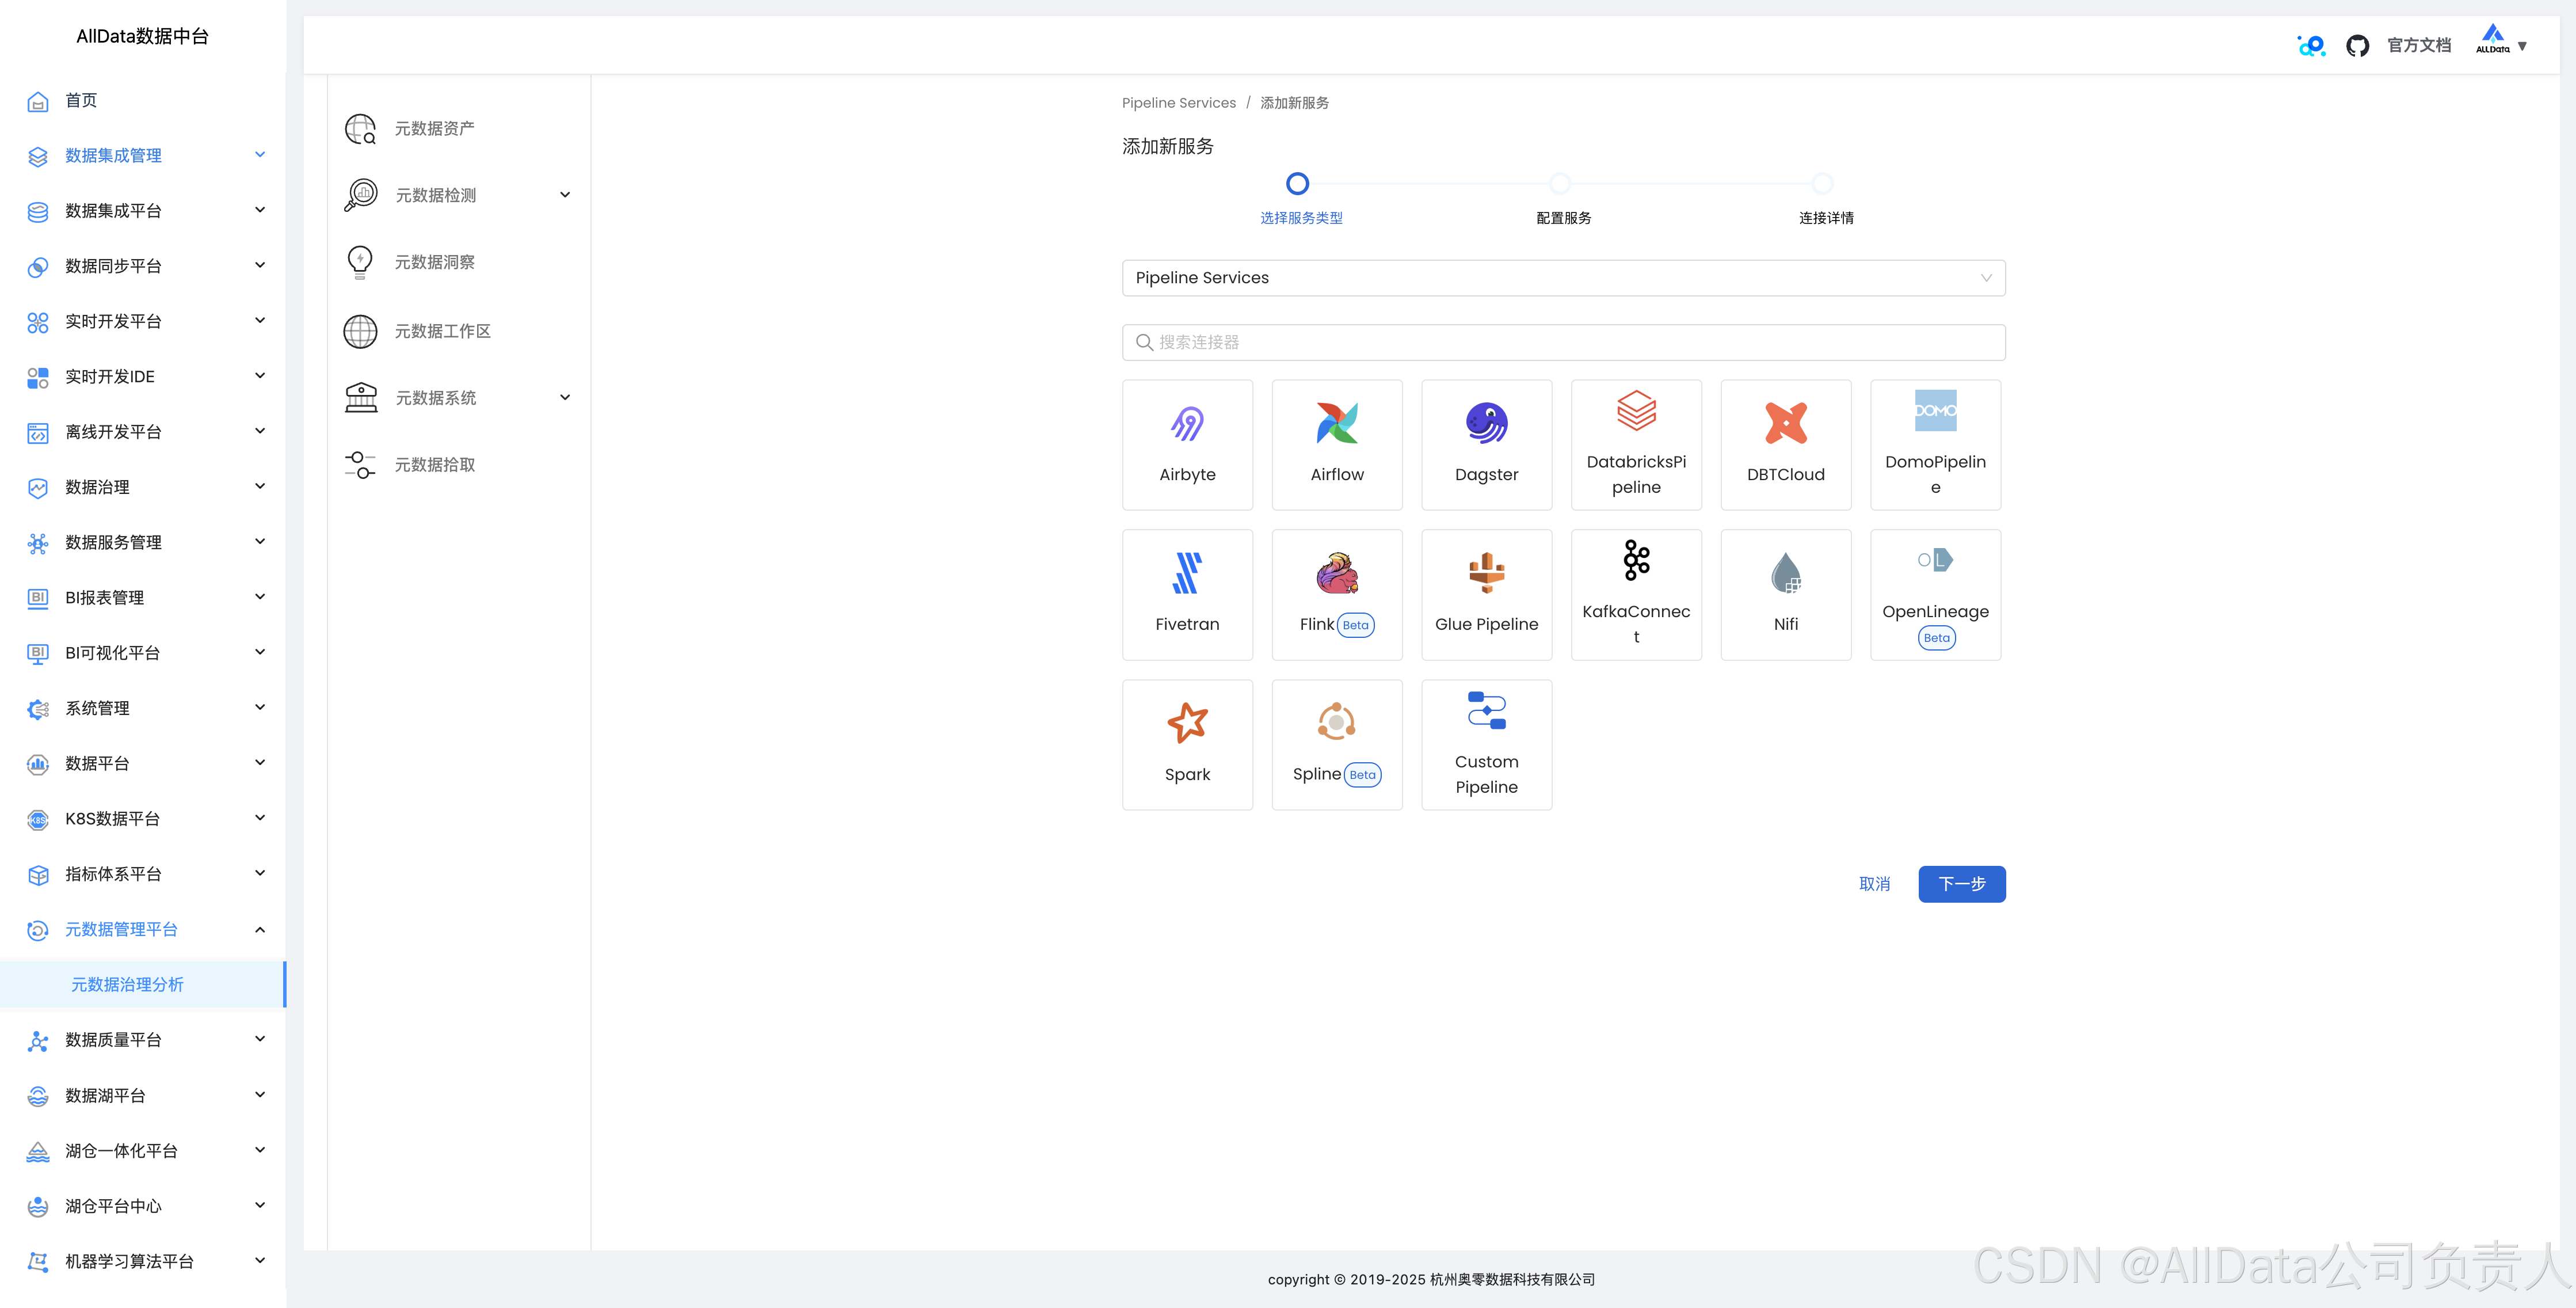Click the 离线开发平台 sidebar icon
Image resolution: width=2576 pixels, height=1308 pixels.
click(38, 433)
